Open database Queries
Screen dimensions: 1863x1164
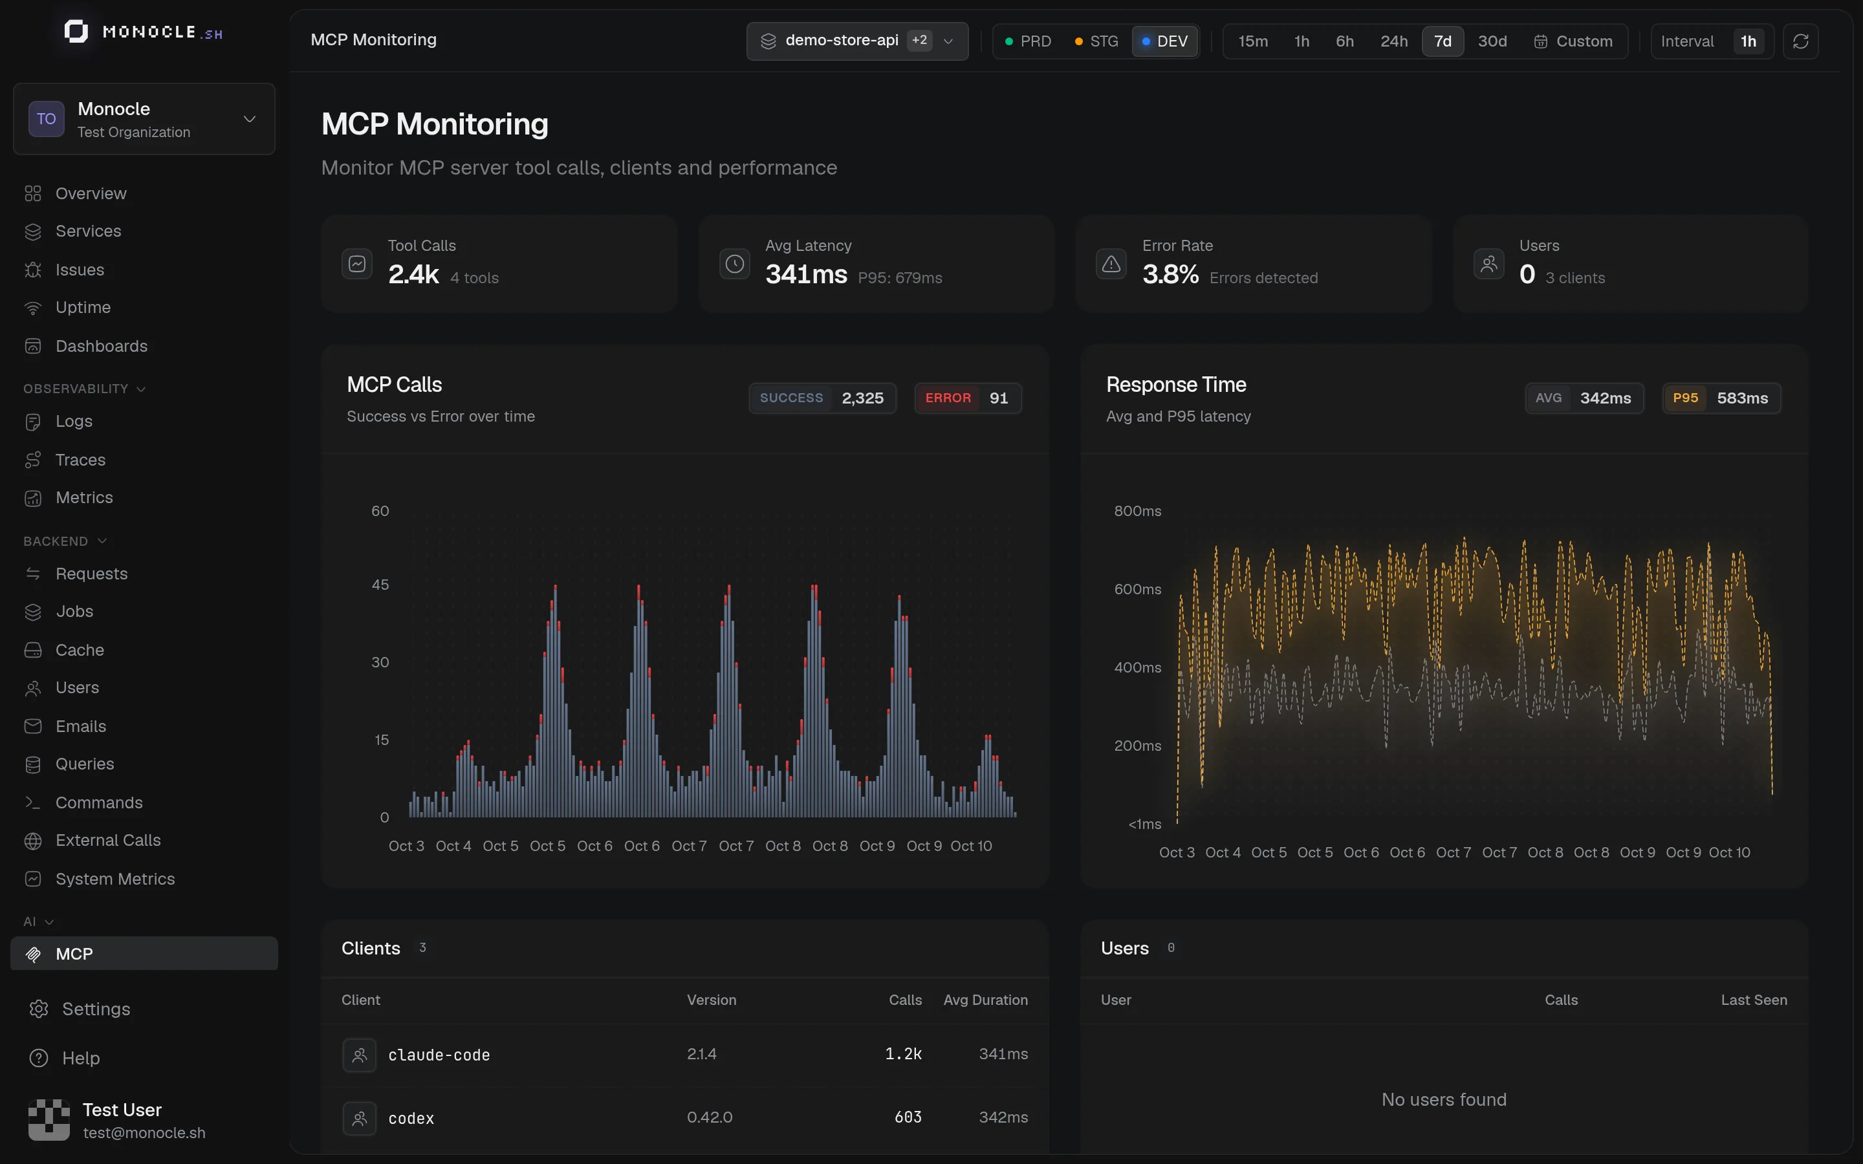pos(84,764)
